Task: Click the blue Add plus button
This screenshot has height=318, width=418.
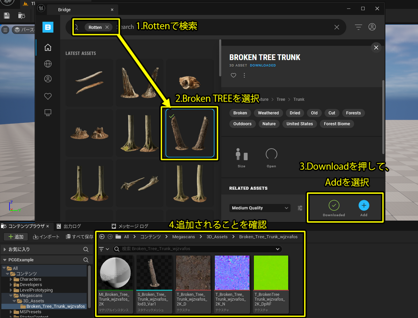Action: (364, 205)
